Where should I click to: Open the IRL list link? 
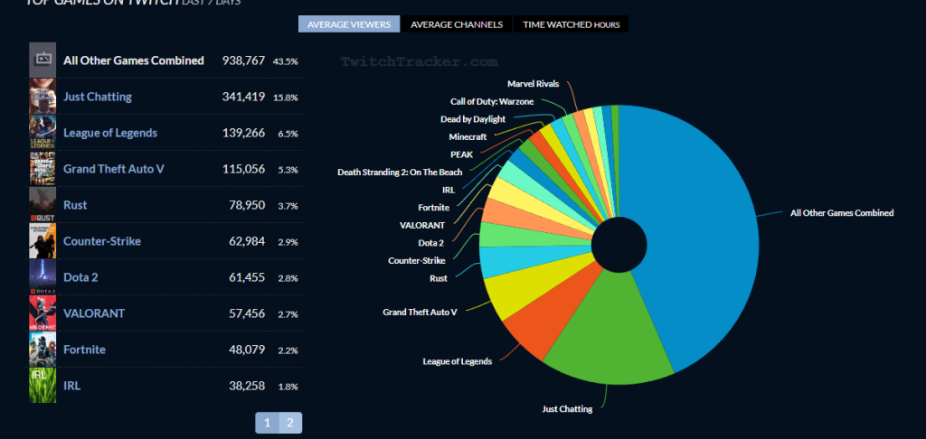point(72,386)
